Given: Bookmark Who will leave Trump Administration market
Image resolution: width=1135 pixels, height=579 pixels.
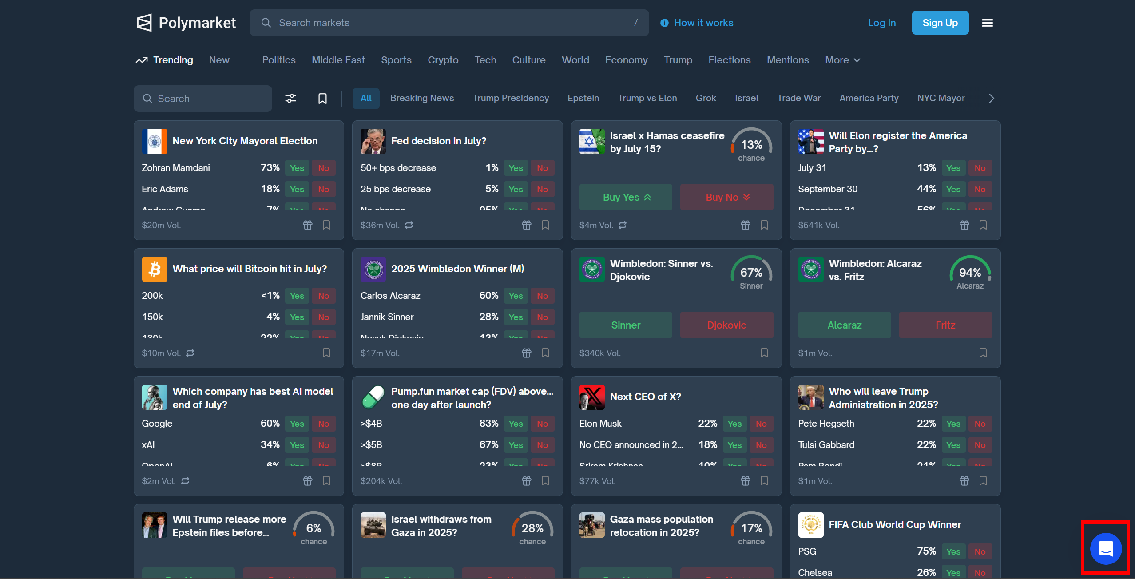Looking at the screenshot, I should click(x=983, y=481).
